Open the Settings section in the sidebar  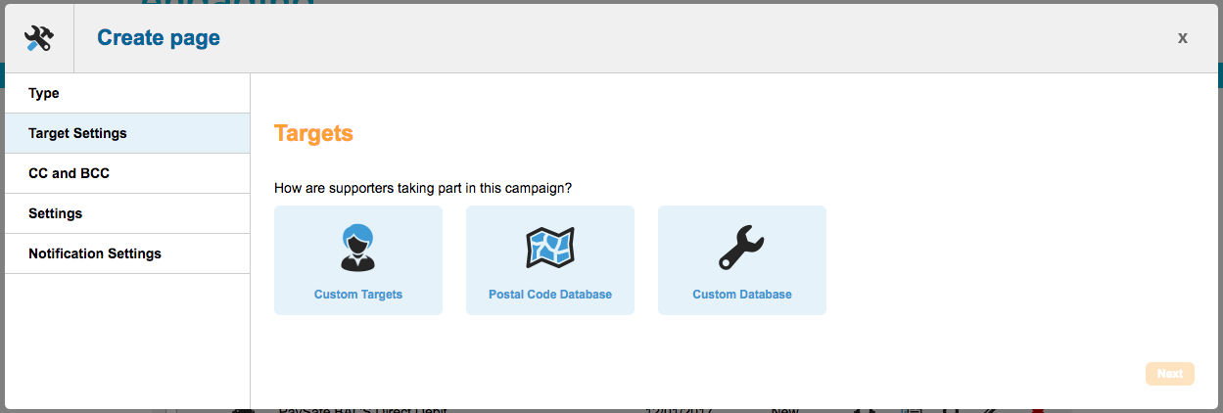pyautogui.click(x=56, y=213)
